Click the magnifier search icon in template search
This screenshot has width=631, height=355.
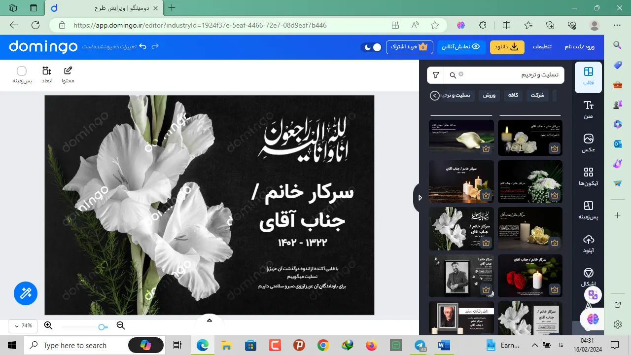pos(453,75)
